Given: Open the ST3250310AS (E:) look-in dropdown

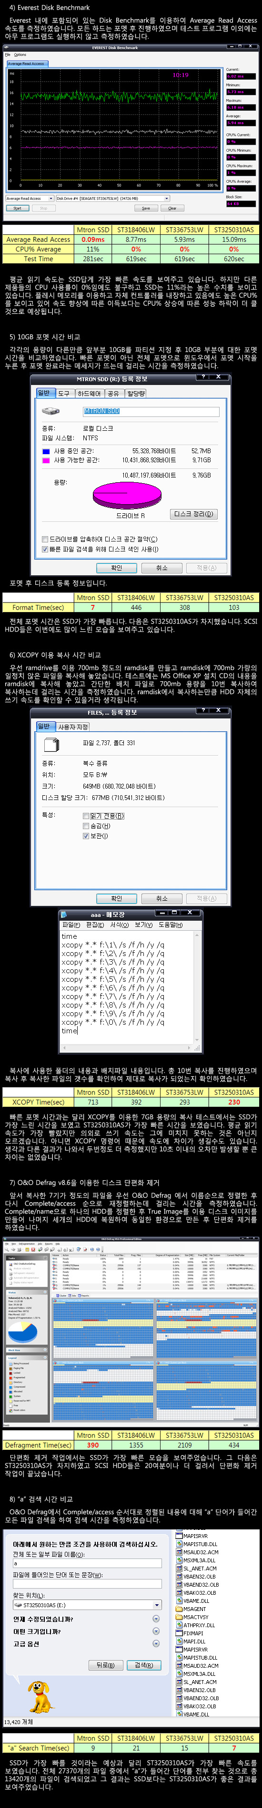Looking at the screenshot, I should [x=88, y=1604].
